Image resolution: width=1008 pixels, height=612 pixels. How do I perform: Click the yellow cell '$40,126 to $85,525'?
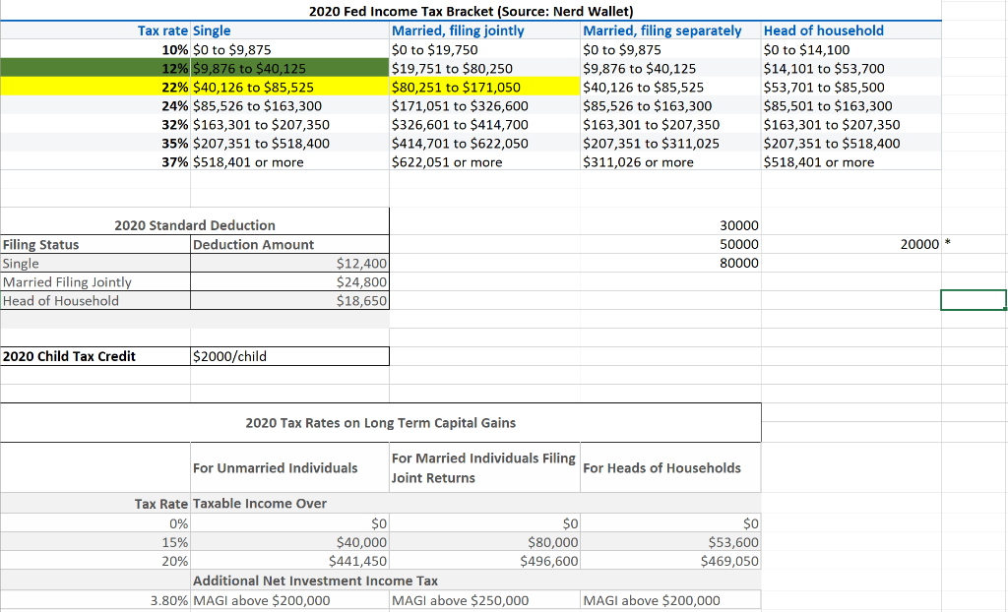point(290,87)
